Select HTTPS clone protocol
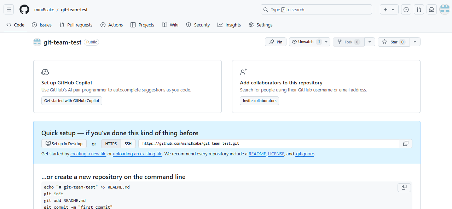452x209 pixels. click(111, 144)
